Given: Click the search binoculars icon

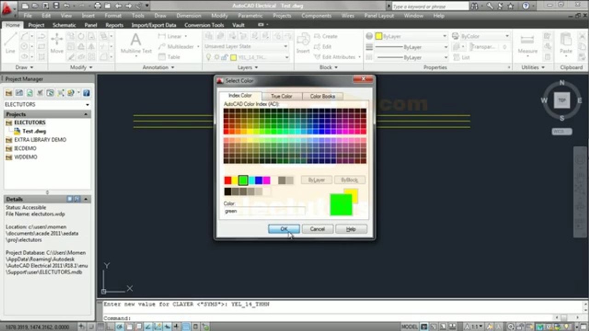Looking at the screenshot, I should (x=475, y=6).
